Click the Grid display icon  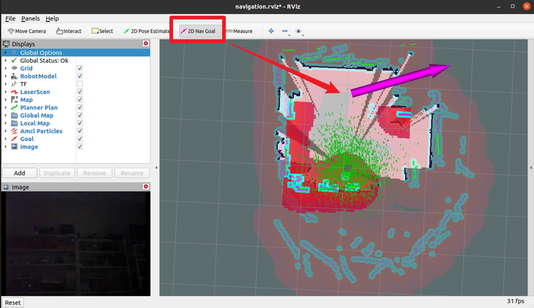pyautogui.click(x=14, y=68)
